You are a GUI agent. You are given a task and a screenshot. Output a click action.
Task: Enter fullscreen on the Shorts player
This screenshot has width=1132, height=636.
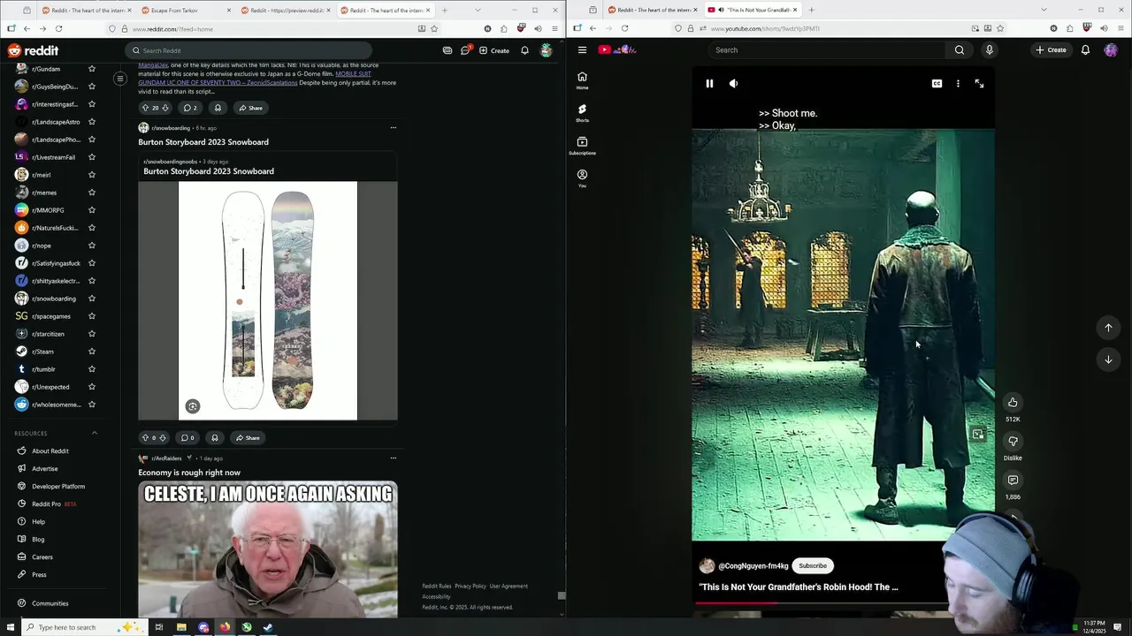coord(979,84)
